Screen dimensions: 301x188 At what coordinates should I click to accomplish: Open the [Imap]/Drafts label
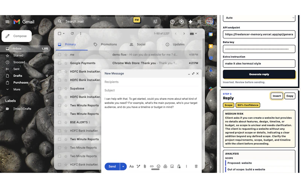(22, 109)
